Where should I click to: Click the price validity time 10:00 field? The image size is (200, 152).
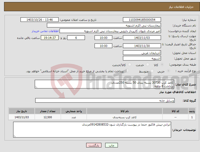pos(103,46)
